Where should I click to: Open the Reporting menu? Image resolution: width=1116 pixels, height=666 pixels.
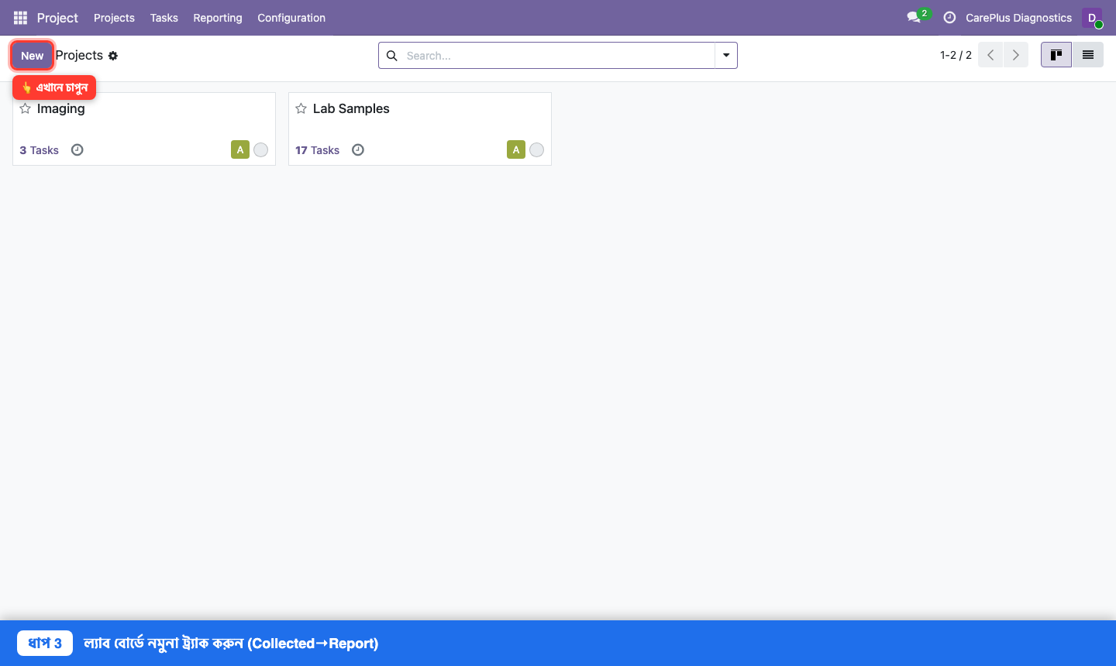coord(218,18)
